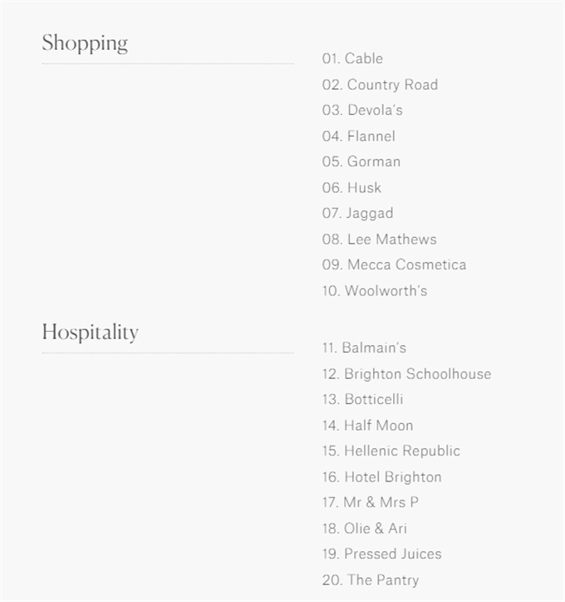Select the 08. Lee Mathews listing

click(x=379, y=239)
